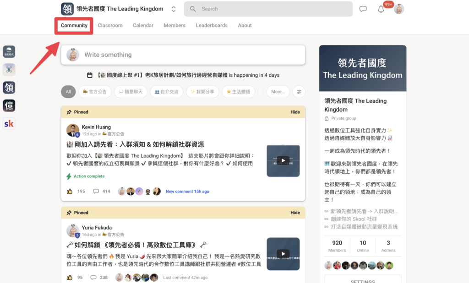This screenshot has height=283, width=469.
Task: Open post 剛加入請先看：入群須知
Action: click(135, 144)
